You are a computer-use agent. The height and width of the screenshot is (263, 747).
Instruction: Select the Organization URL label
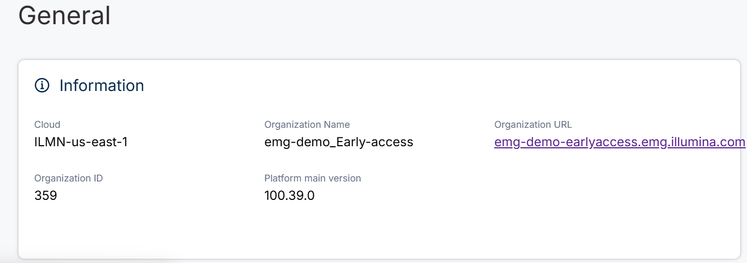(533, 125)
